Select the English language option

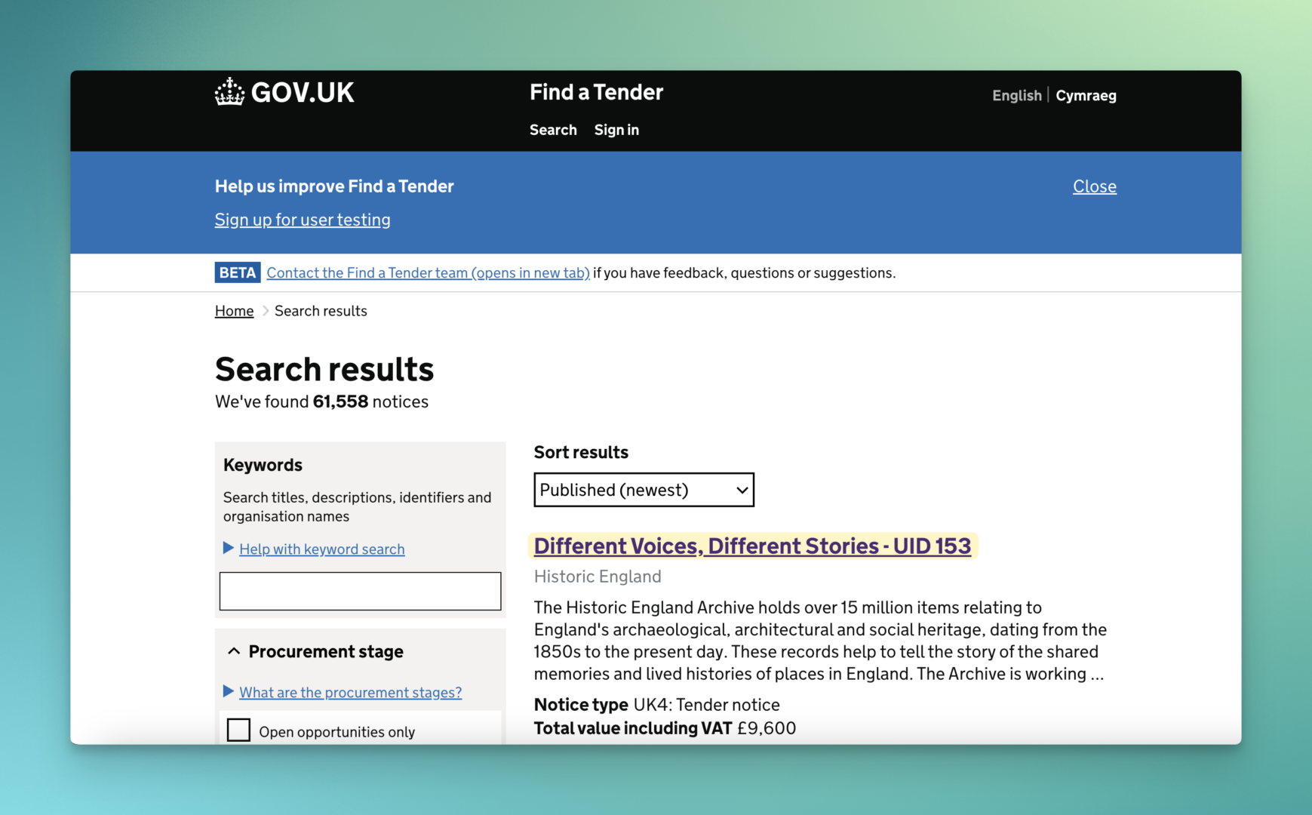coord(1016,96)
